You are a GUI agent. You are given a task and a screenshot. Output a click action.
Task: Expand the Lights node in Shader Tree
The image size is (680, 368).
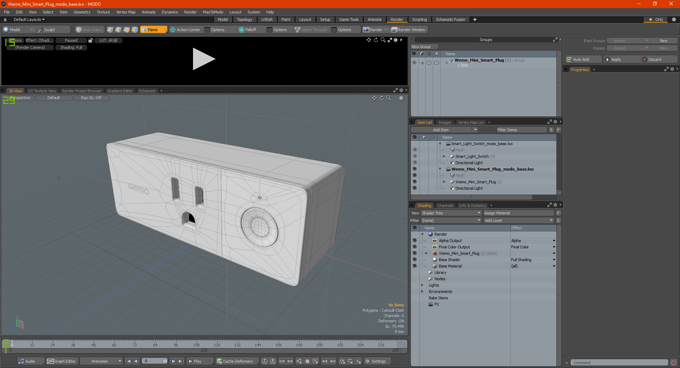[423, 285]
